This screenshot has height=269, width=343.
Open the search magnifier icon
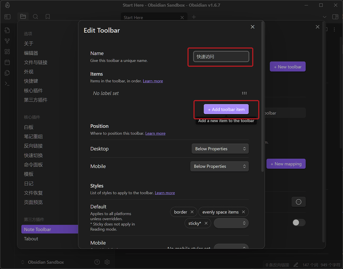[x=35, y=17]
